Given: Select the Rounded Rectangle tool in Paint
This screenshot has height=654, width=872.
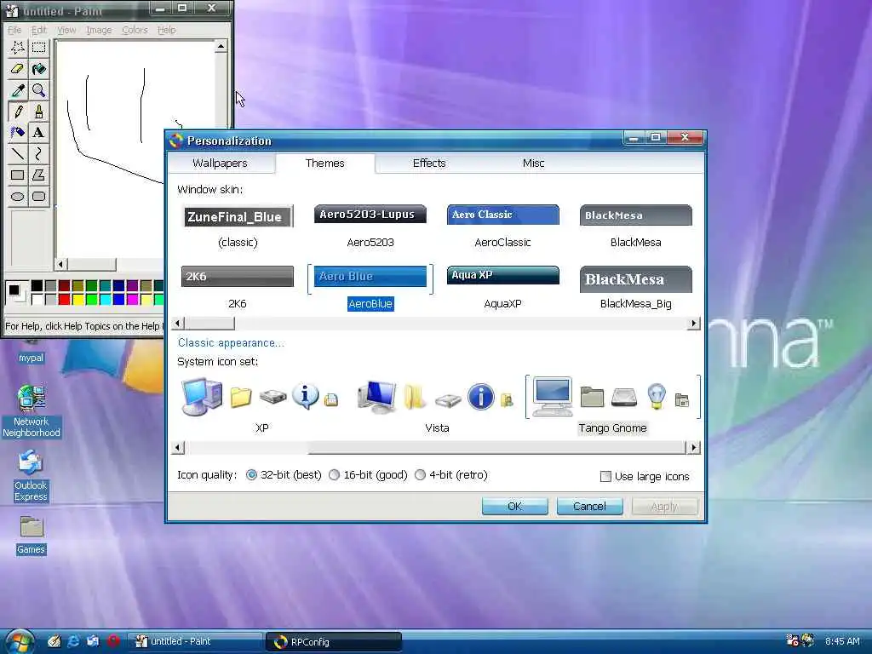Looking at the screenshot, I should (39, 197).
